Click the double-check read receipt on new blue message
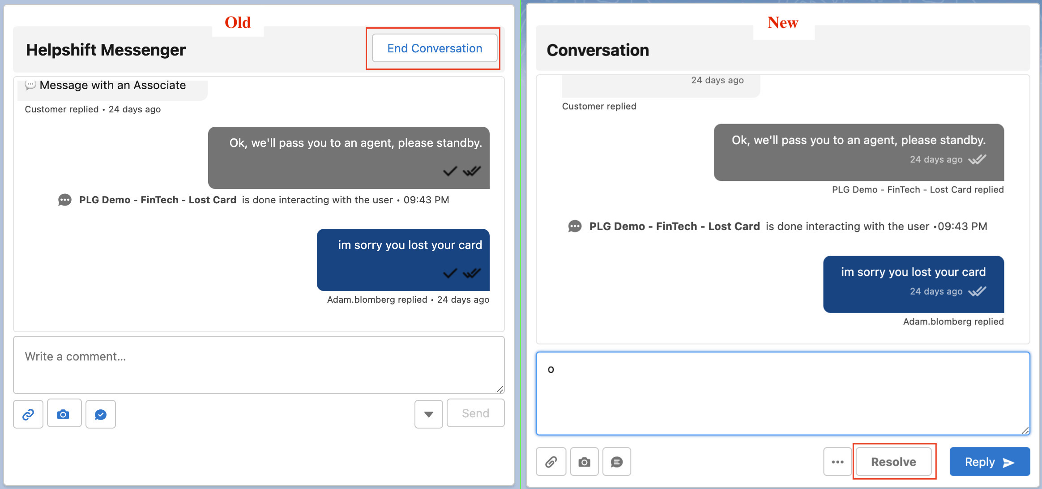 coord(977,292)
